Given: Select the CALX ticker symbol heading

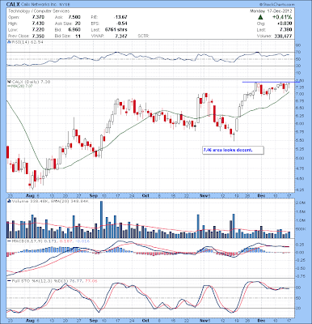Looking at the screenshot, I should pos(12,4).
